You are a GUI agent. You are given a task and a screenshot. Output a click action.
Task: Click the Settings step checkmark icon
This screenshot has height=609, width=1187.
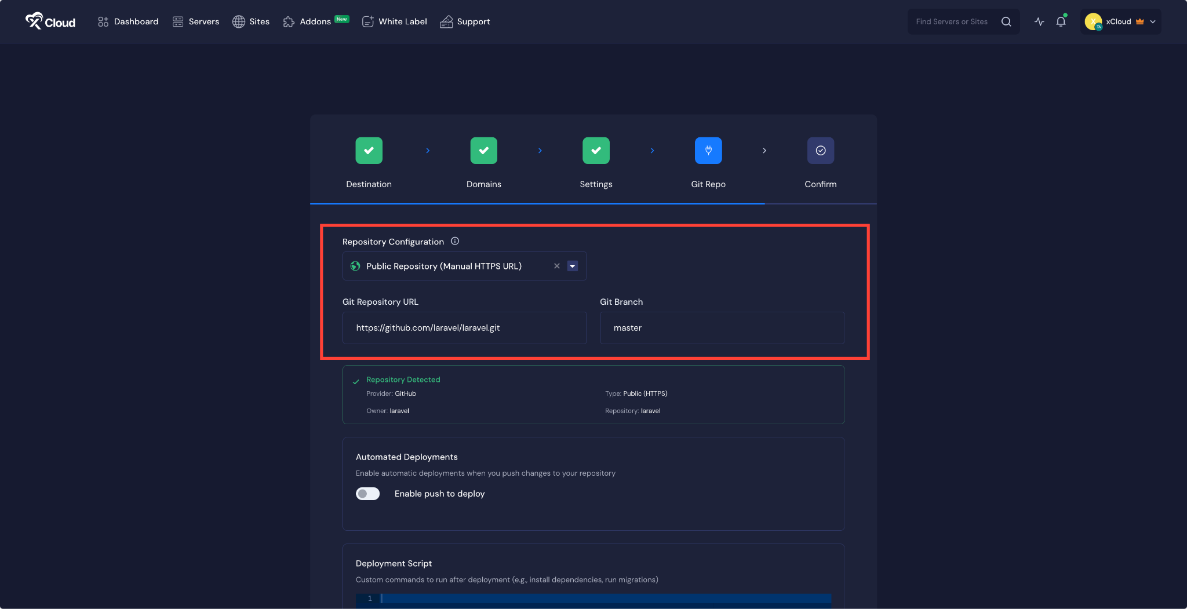(x=596, y=150)
